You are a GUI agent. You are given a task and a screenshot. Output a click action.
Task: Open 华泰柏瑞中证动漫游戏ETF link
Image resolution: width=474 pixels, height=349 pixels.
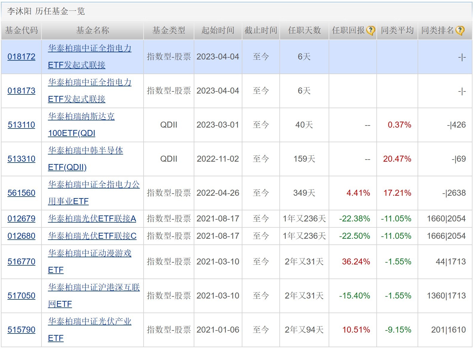click(x=90, y=262)
